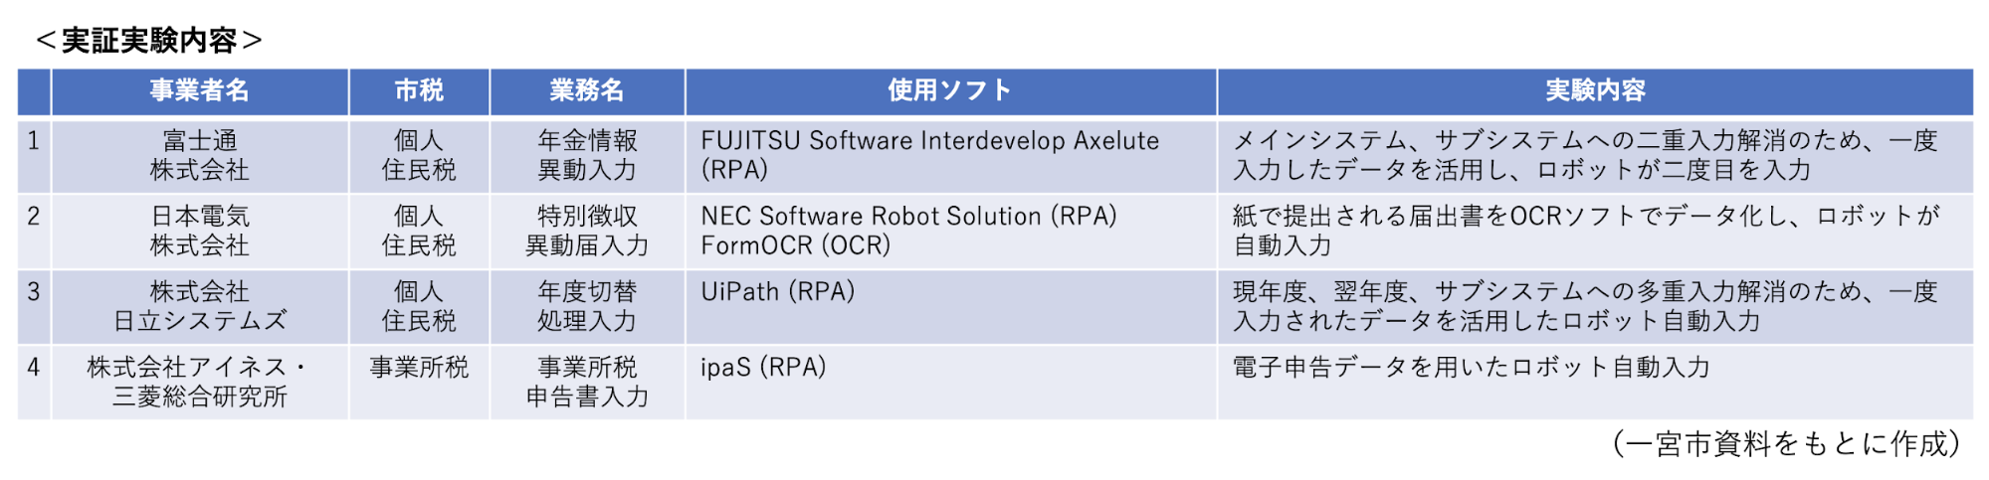
Task: Select the ipaS (RPA) cell
Action: pyautogui.click(x=950, y=383)
